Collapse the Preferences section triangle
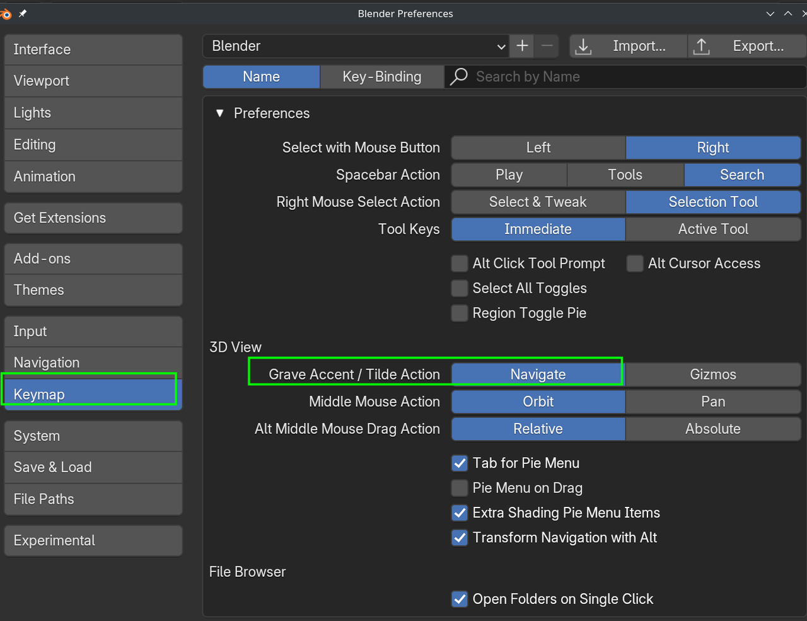Screen dimensions: 807x621 tap(220, 113)
